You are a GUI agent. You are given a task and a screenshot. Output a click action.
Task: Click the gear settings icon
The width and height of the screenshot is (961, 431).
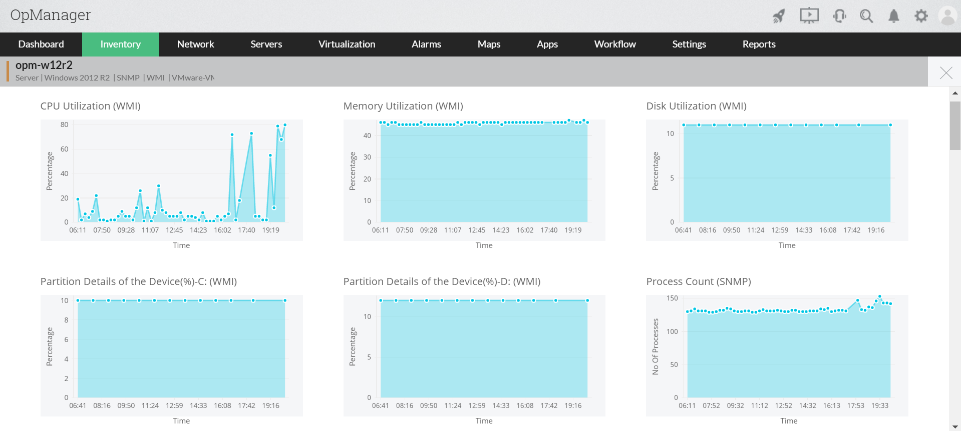[921, 16]
